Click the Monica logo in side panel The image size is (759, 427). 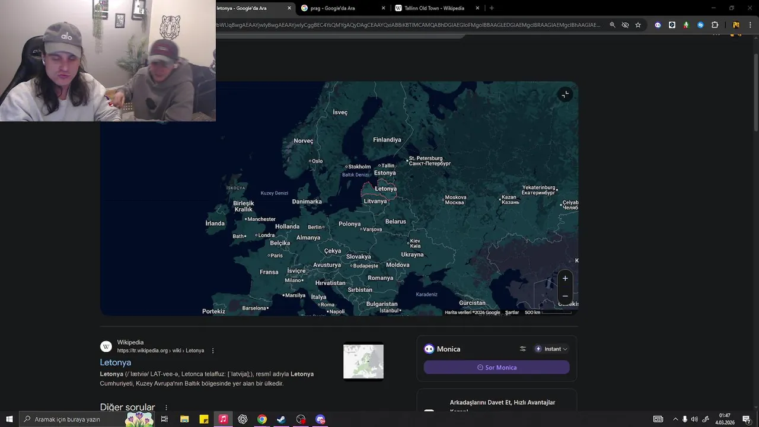[429, 349]
